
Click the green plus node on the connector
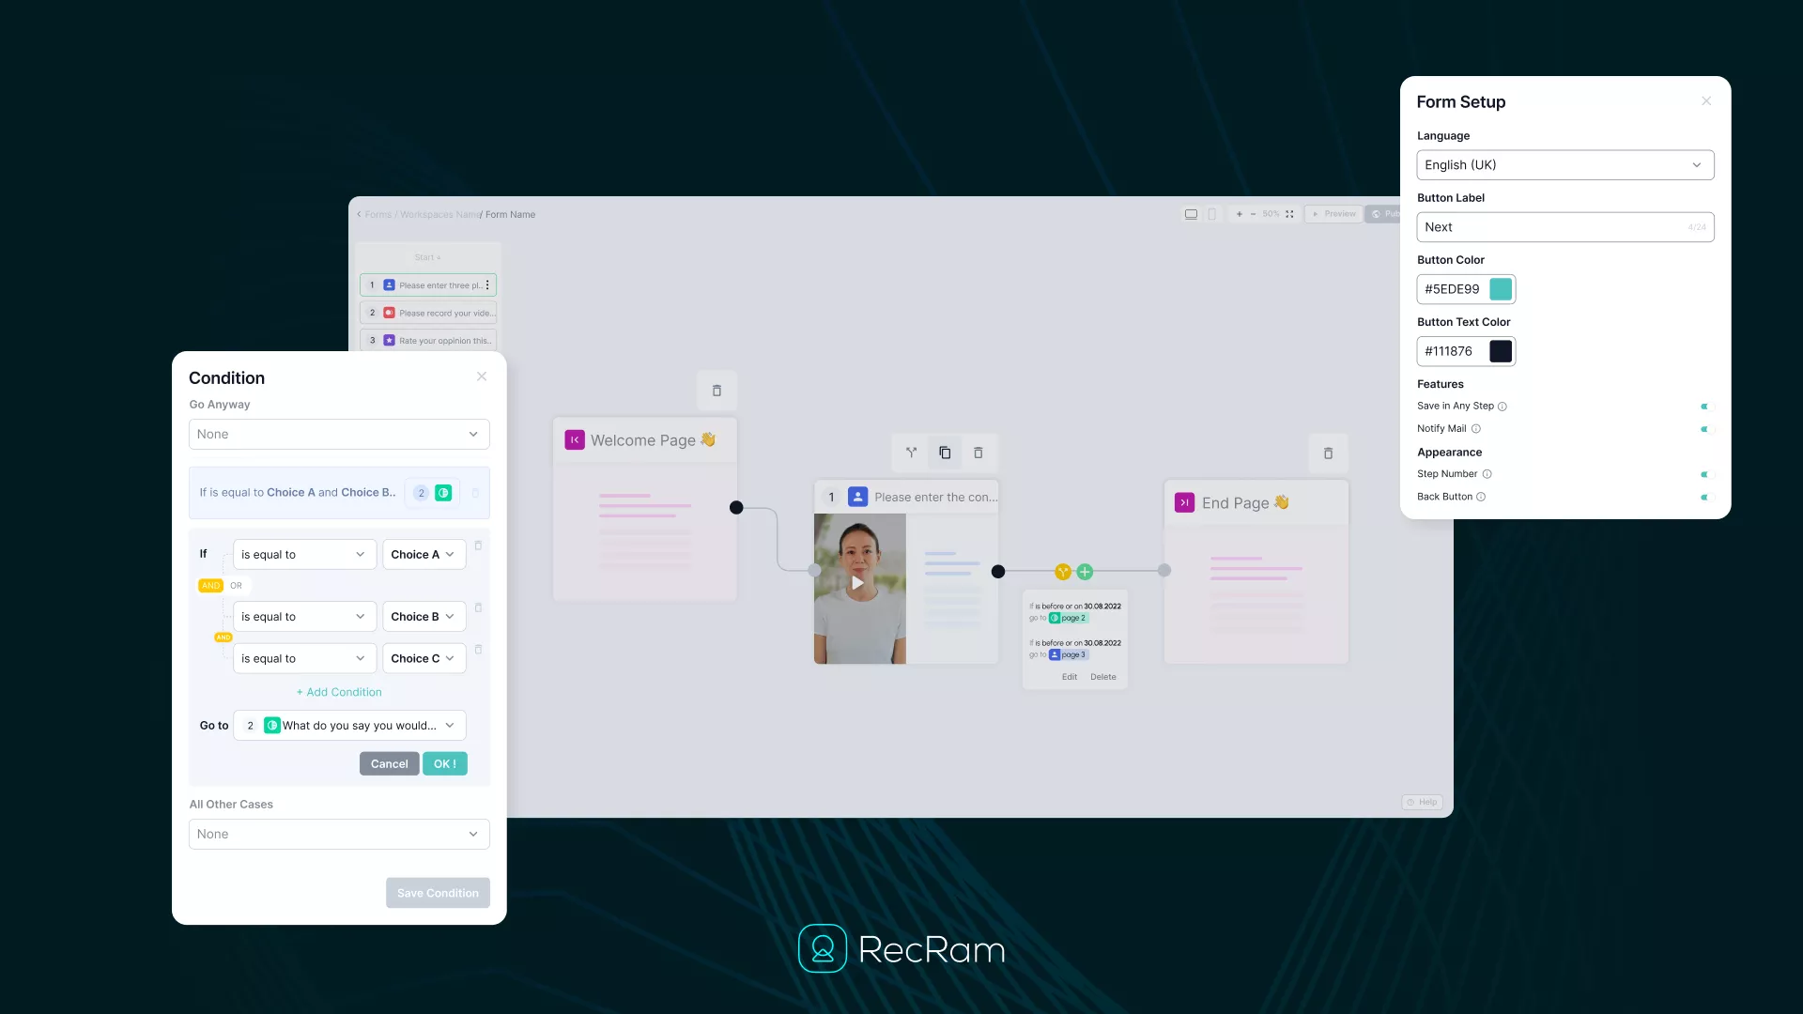[1085, 572]
